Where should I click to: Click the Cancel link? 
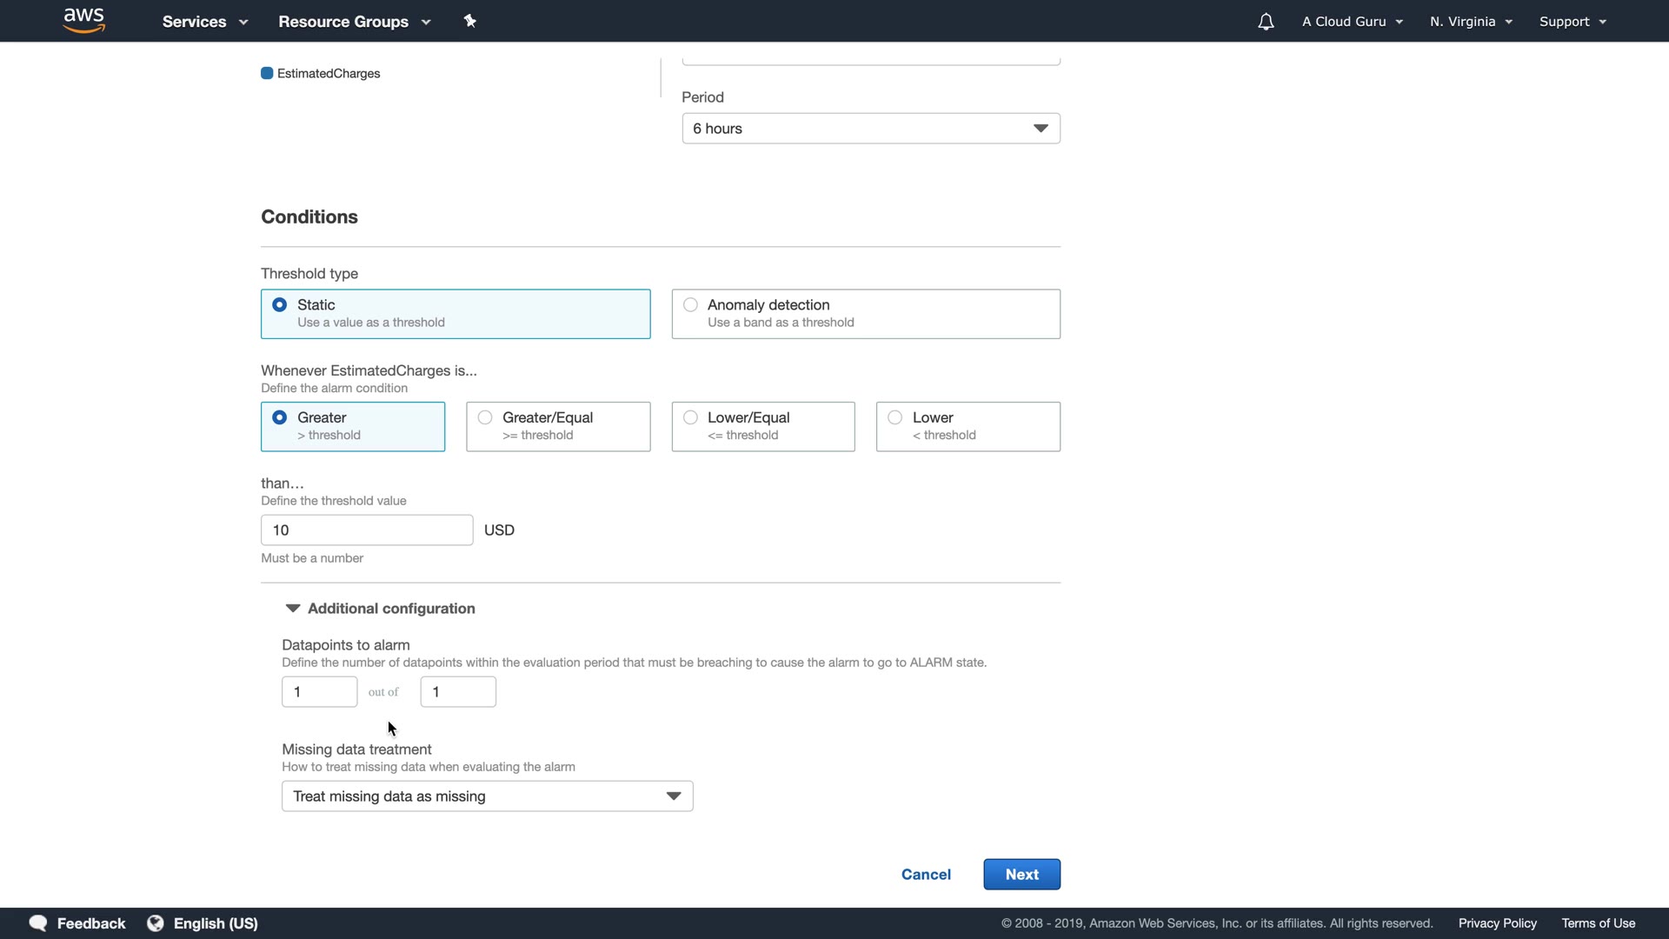(926, 875)
